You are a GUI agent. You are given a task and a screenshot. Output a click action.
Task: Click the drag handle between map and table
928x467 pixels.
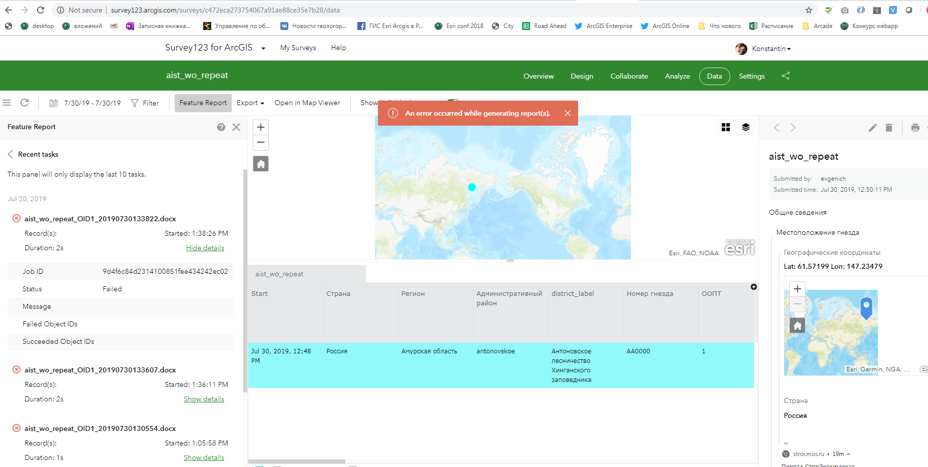click(x=511, y=261)
